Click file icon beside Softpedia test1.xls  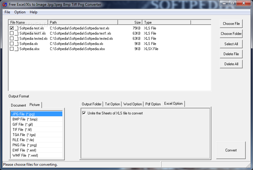pyautogui.click(x=16, y=33)
